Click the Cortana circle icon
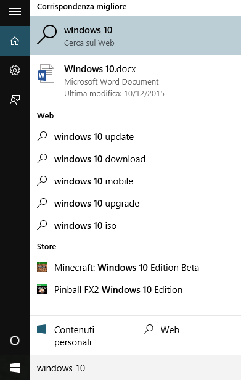 click(15, 341)
